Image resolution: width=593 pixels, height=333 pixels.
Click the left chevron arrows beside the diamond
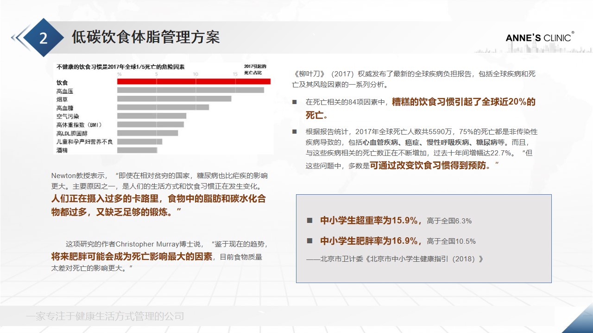coord(19,37)
